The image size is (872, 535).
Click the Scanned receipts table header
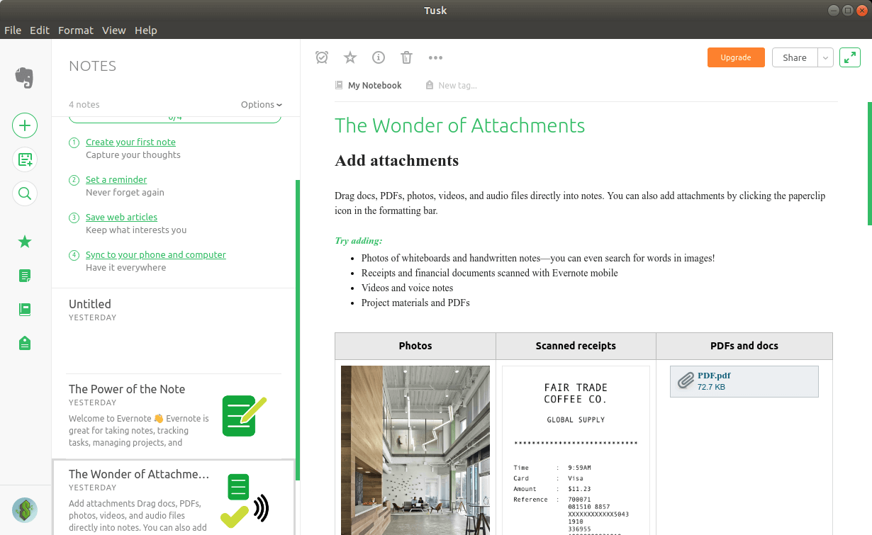(576, 346)
